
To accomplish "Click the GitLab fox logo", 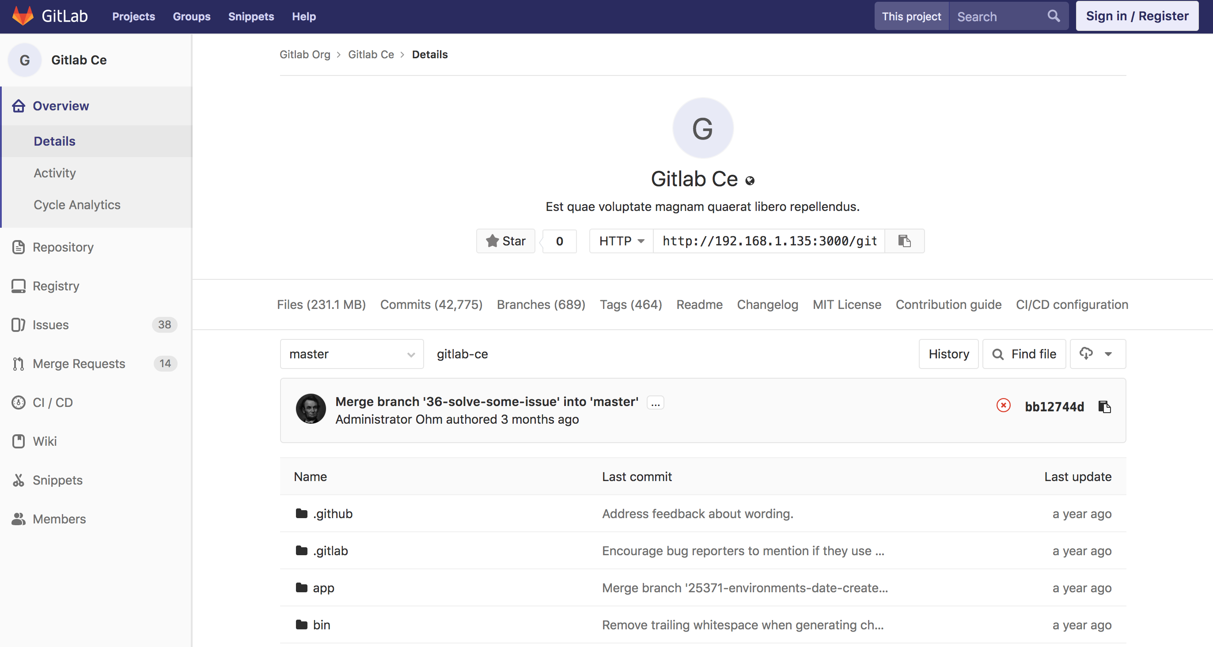I will coord(23,16).
